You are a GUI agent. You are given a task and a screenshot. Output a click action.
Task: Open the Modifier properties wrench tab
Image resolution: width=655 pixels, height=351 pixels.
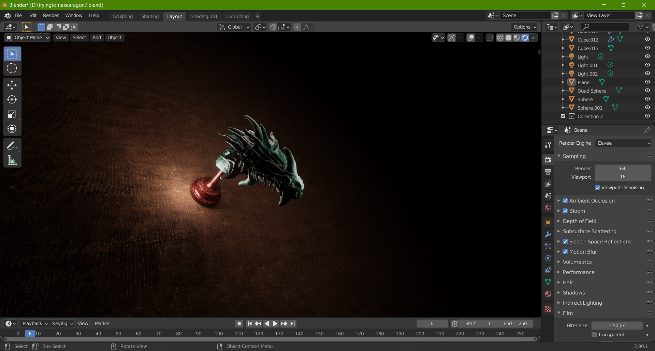pos(548,234)
